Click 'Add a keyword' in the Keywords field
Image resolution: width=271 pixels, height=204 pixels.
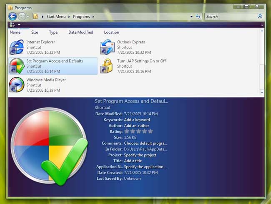136,120
